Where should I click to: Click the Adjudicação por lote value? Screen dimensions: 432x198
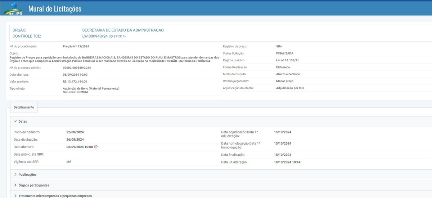[290, 88]
